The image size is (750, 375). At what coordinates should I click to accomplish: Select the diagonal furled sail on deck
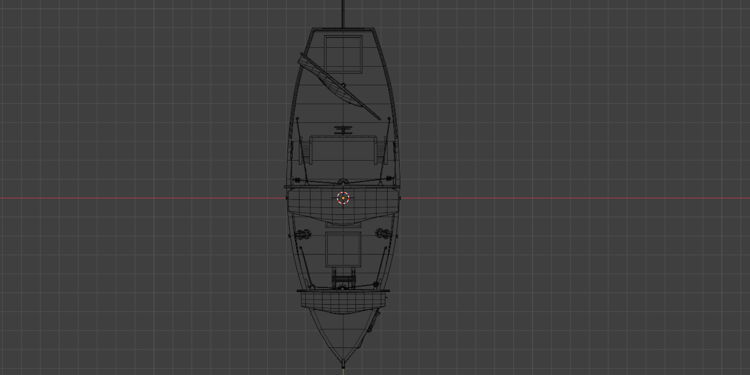click(339, 86)
